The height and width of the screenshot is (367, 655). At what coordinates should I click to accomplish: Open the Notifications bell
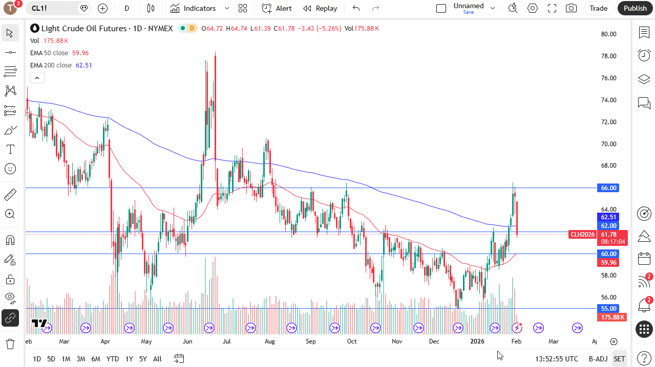644,305
